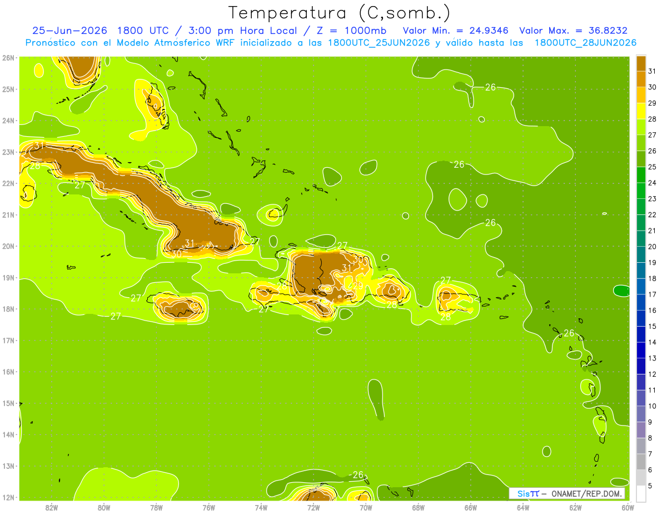Select legend value 20 on the color scale
This screenshot has height=515, width=667.
pos(652,247)
